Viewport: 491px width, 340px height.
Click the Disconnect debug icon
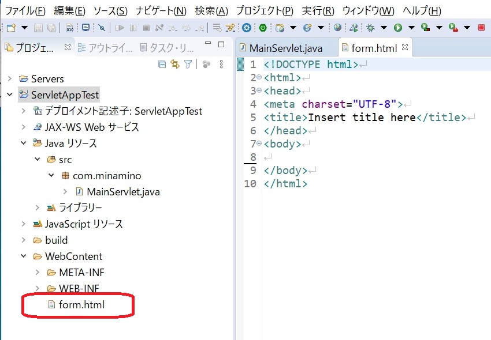(159, 28)
